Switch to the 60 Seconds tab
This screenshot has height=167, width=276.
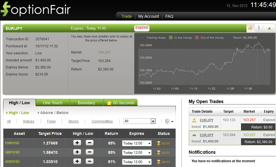(121, 103)
